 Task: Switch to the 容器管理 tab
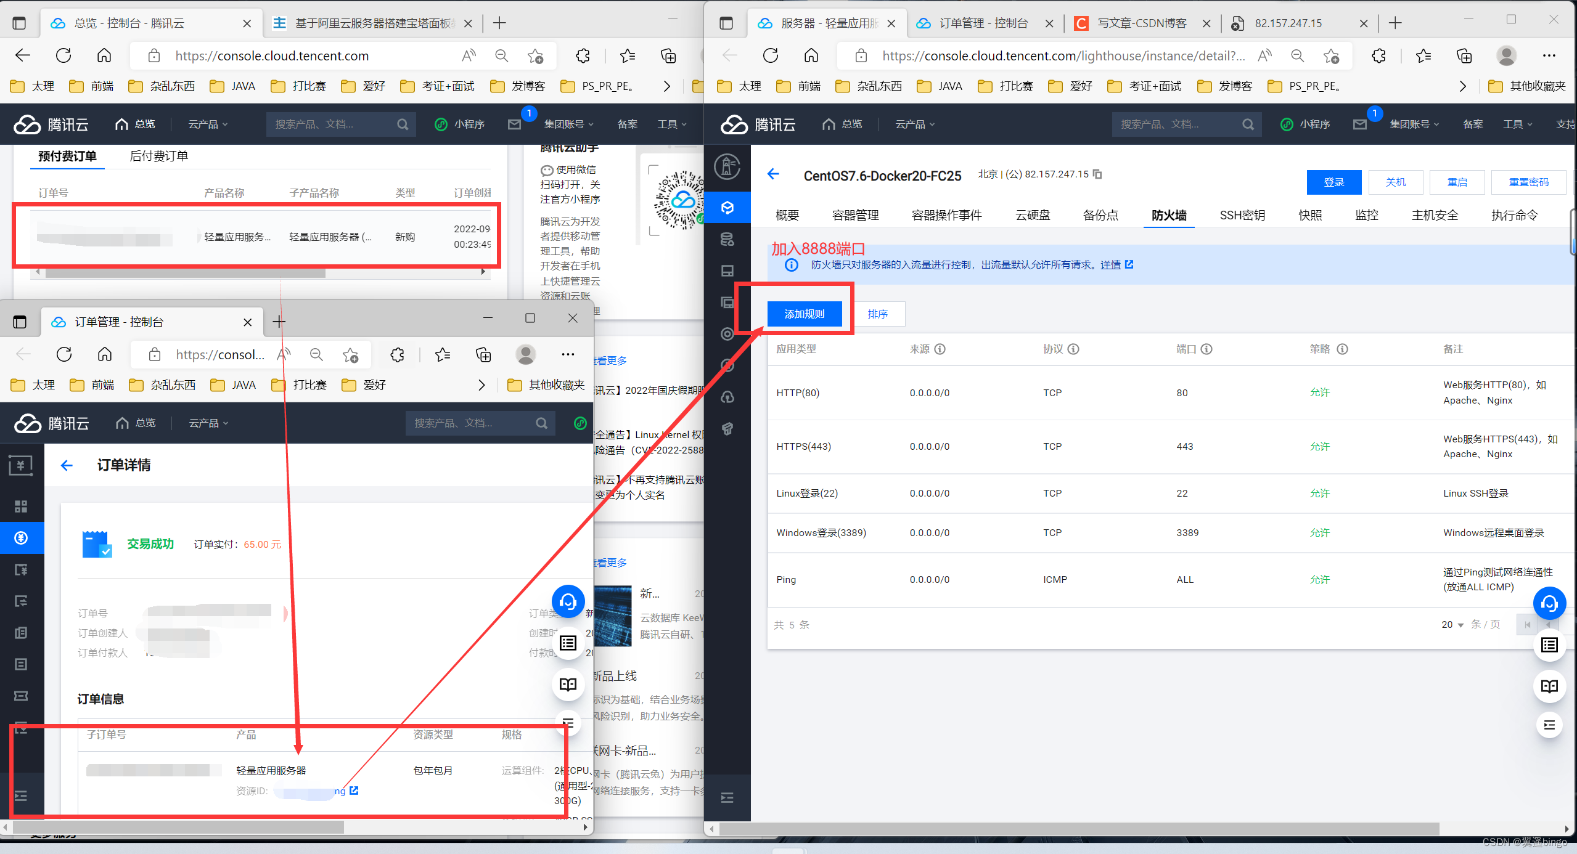855,215
